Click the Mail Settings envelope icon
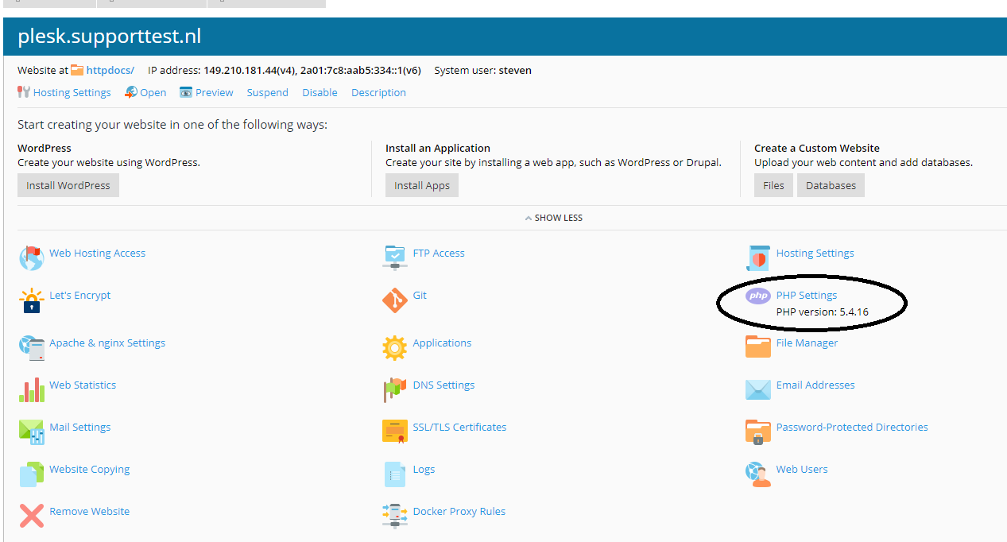Screen dimensions: 1007x542 (31, 432)
